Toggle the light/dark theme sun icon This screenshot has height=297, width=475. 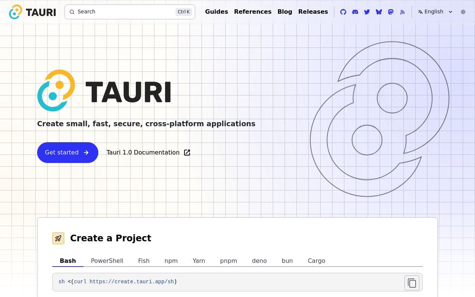[x=463, y=12]
